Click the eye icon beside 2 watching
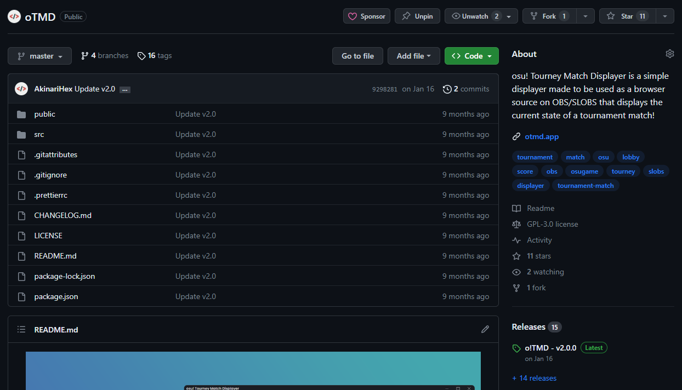 516,272
